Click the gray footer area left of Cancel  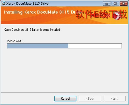click(x=27, y=99)
